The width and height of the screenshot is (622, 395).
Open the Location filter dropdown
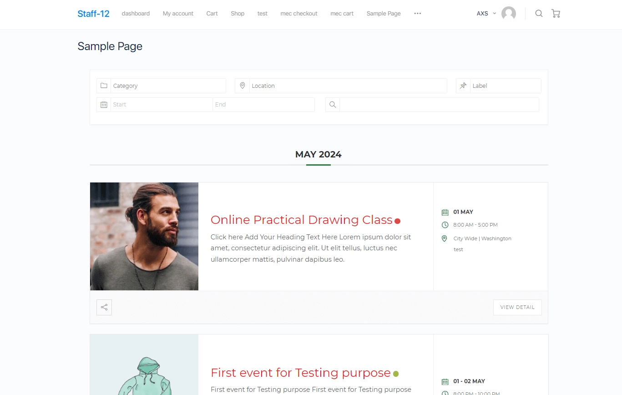tap(348, 86)
